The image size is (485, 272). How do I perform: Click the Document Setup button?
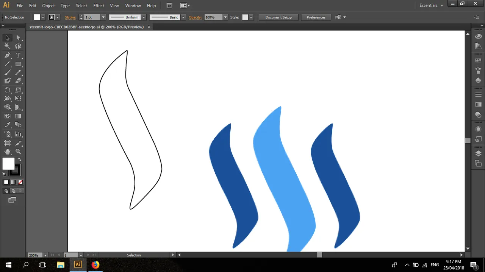coord(278,17)
